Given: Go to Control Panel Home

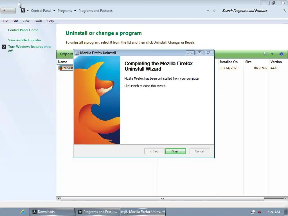Looking at the screenshot, I should pos(23,30).
